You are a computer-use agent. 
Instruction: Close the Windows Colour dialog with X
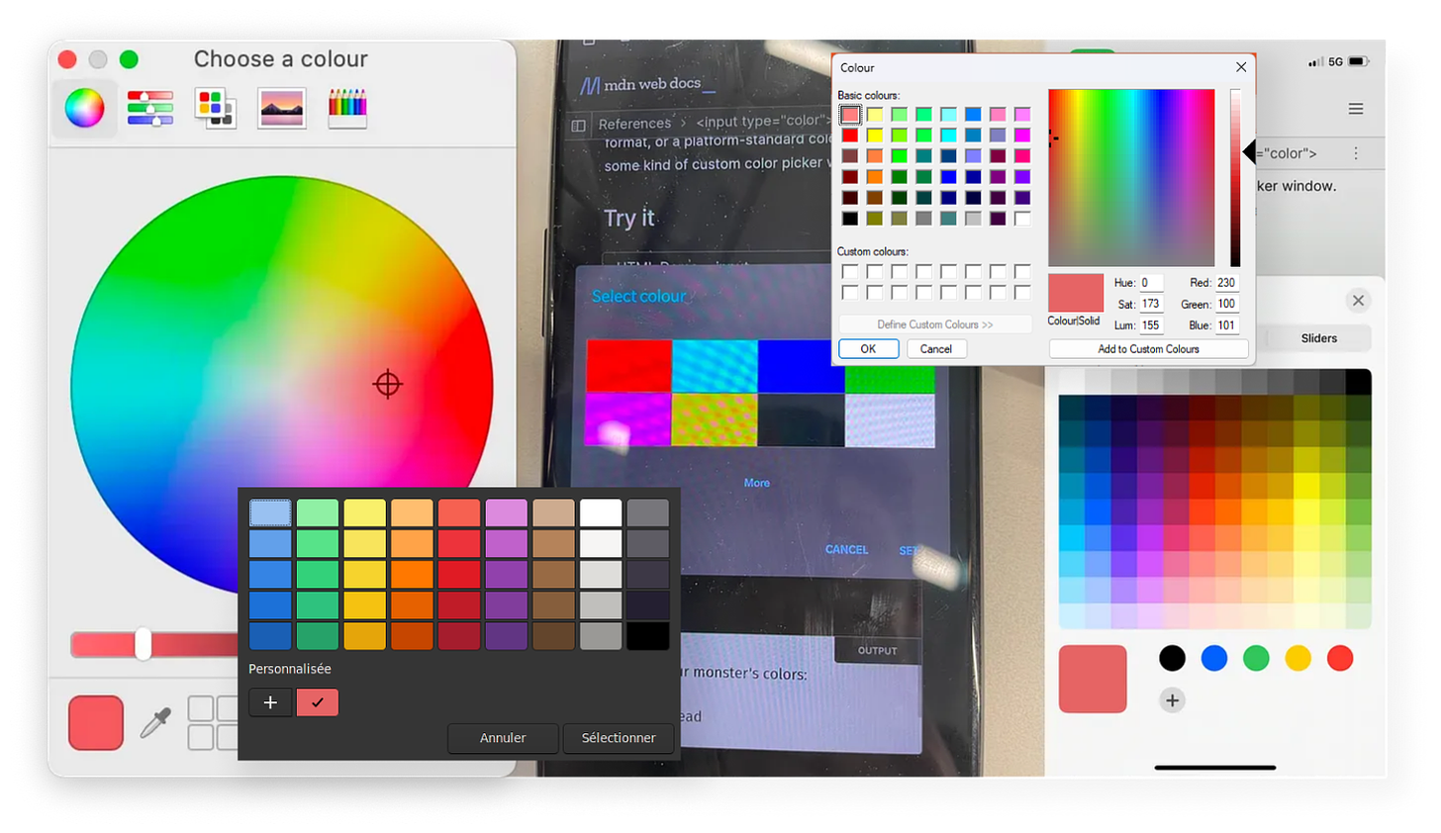(x=1241, y=67)
